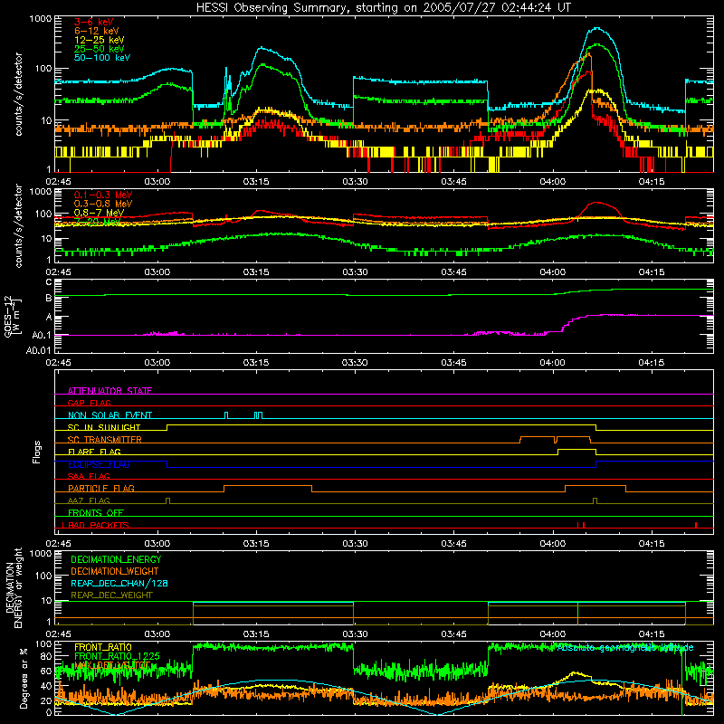The width and height of the screenshot is (724, 724).
Task: Click the REAR_DEC_WEIGHT legend label
Action: click(111, 595)
